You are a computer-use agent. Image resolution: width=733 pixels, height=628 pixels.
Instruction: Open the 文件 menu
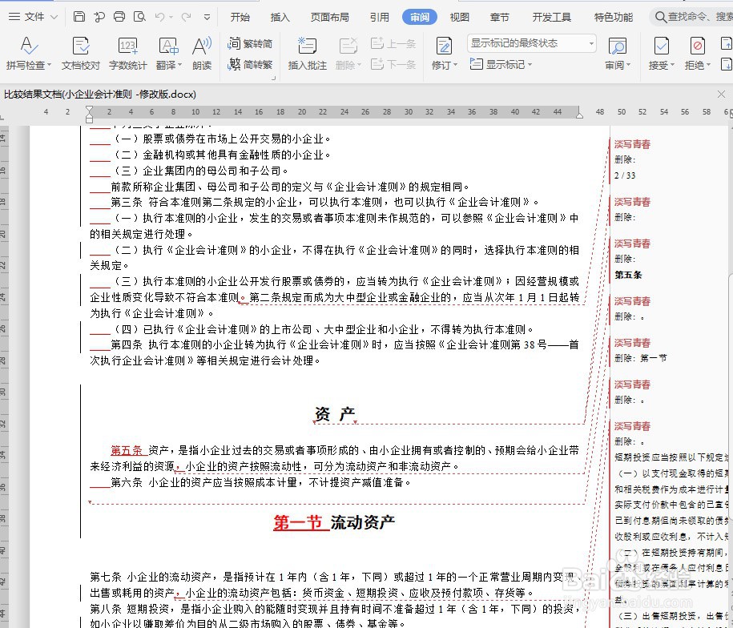point(33,17)
